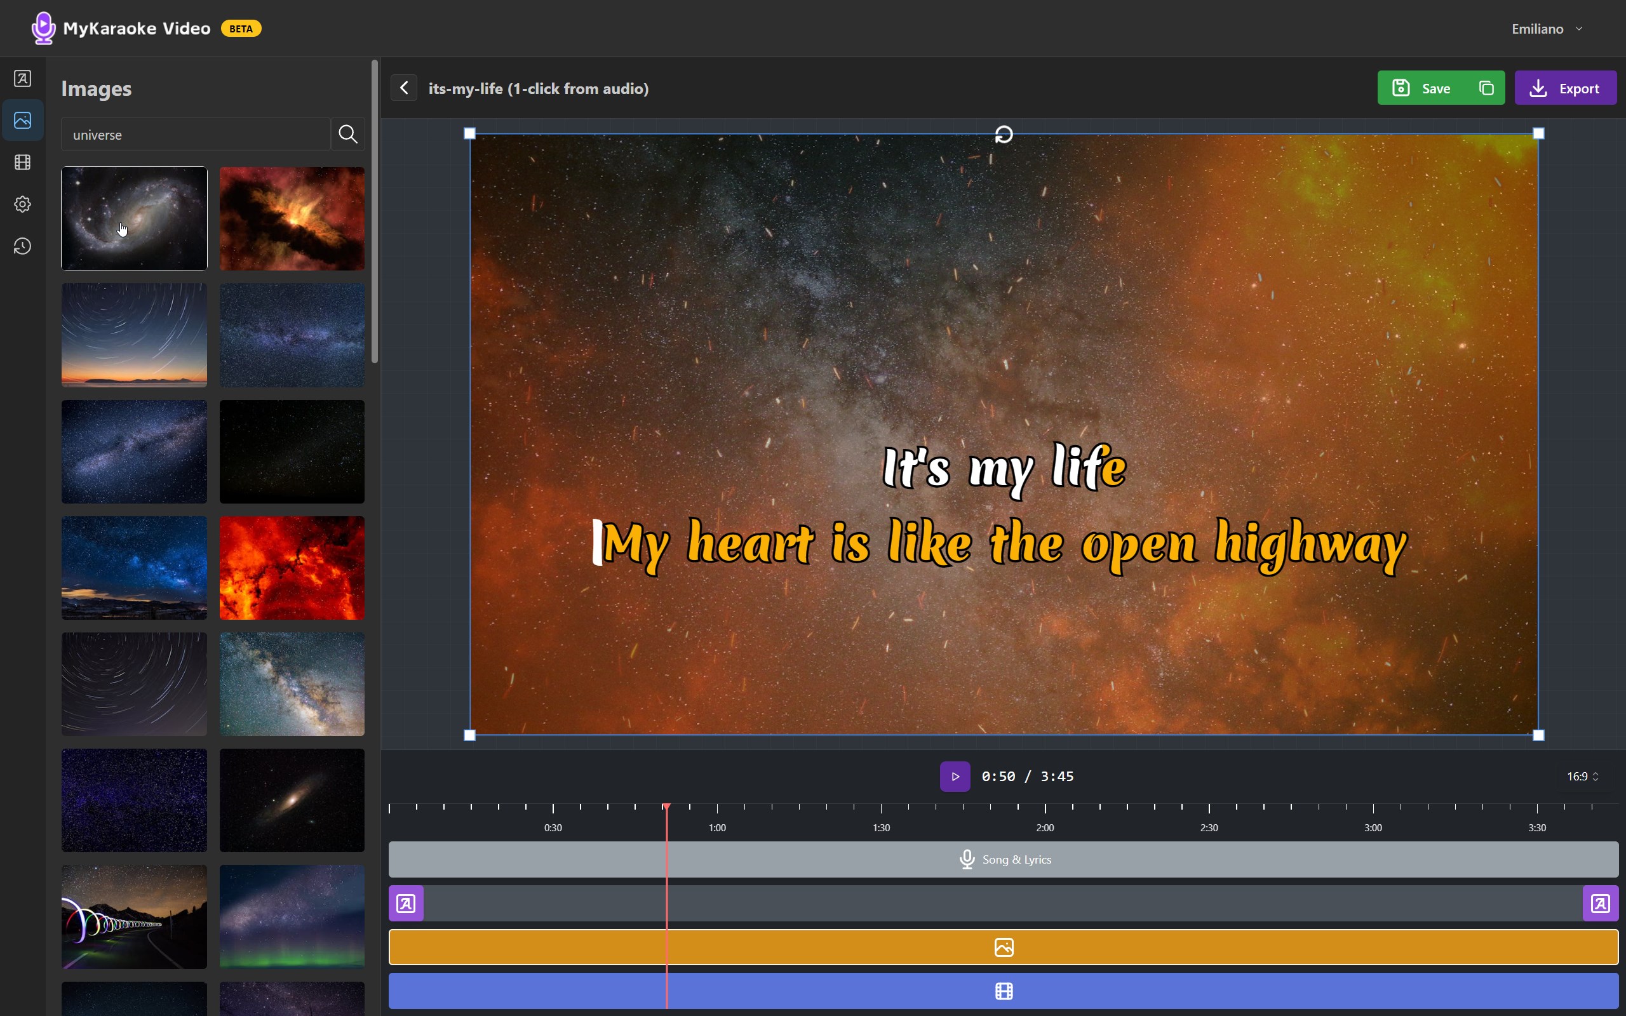Click the rotate handle above the canvas

1003,135
